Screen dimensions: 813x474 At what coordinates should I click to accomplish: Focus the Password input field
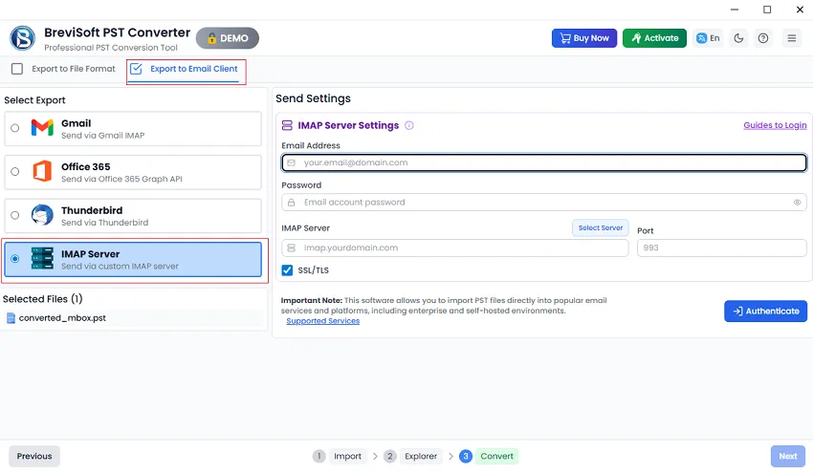tap(544, 202)
